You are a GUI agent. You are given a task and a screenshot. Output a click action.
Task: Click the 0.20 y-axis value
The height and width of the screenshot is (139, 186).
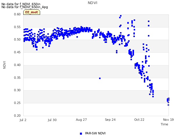tap(17, 116)
